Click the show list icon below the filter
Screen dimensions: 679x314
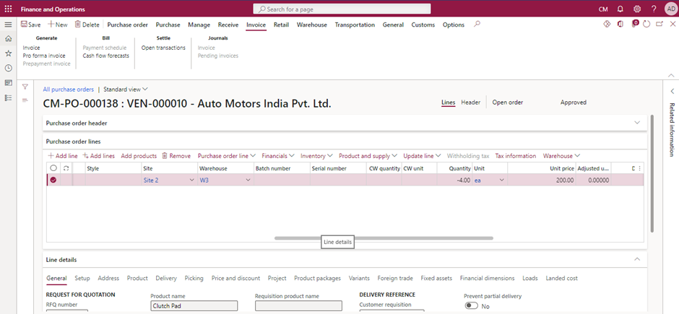click(x=25, y=100)
